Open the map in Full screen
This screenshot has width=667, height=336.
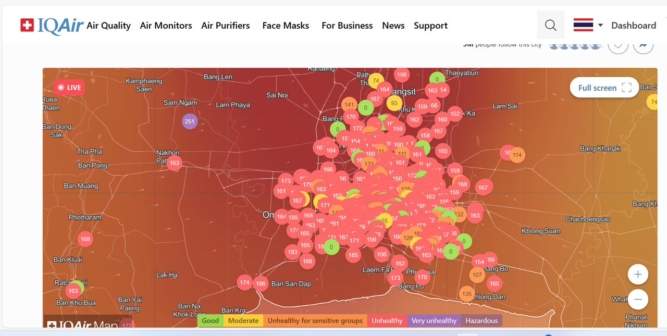[604, 88]
